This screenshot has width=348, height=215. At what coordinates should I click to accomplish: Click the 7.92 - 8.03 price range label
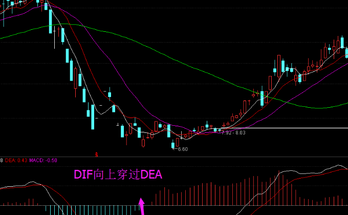click(x=233, y=132)
